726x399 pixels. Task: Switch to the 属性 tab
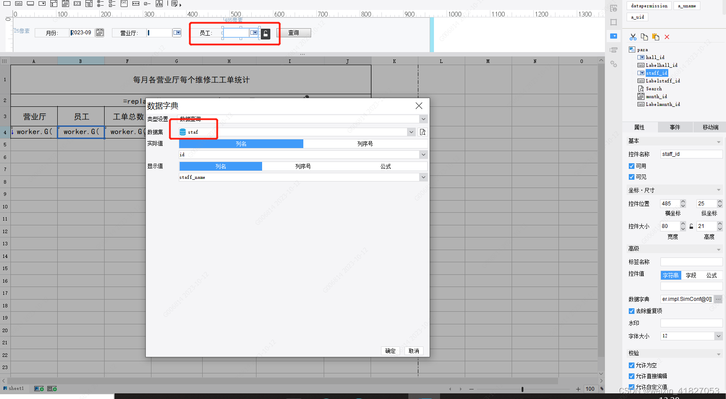coord(639,127)
